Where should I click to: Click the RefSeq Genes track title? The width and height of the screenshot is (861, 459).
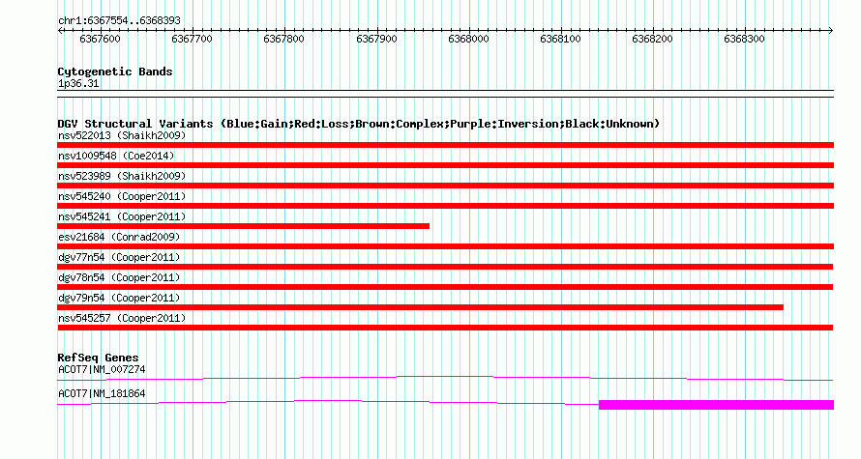coord(99,358)
